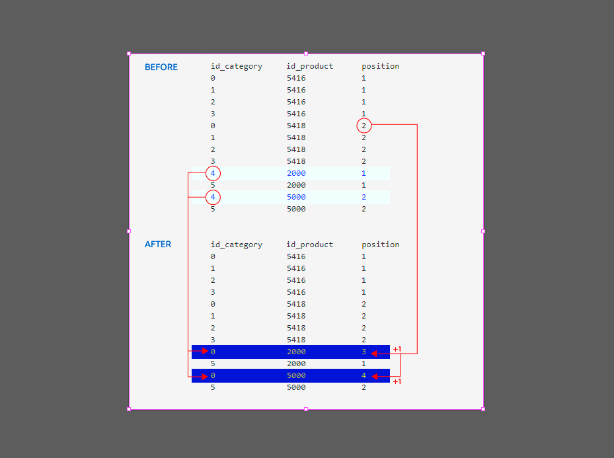Click the red circled 2 in BEFORE position column
Image resolution: width=614 pixels, height=458 pixels.
(364, 126)
